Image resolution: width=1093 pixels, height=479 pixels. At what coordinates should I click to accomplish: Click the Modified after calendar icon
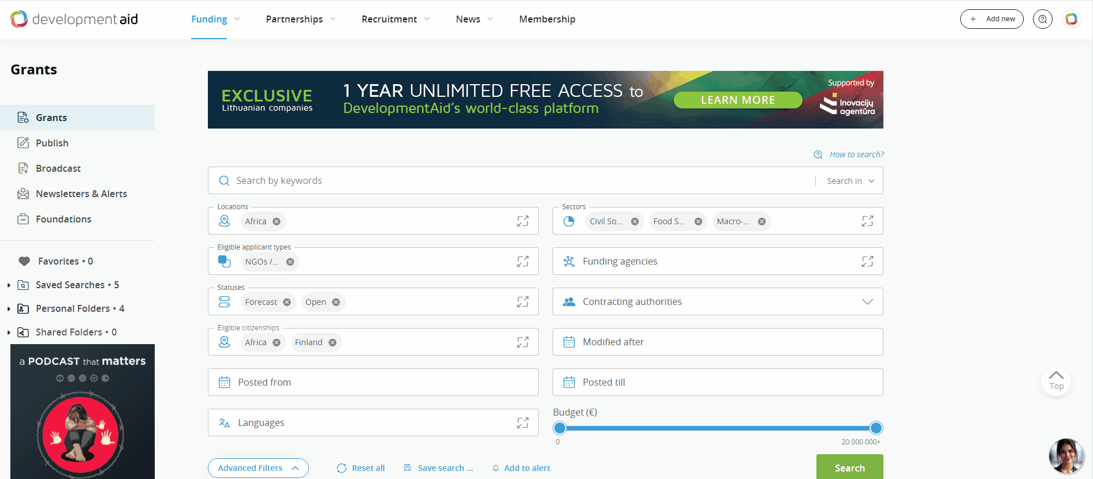569,342
